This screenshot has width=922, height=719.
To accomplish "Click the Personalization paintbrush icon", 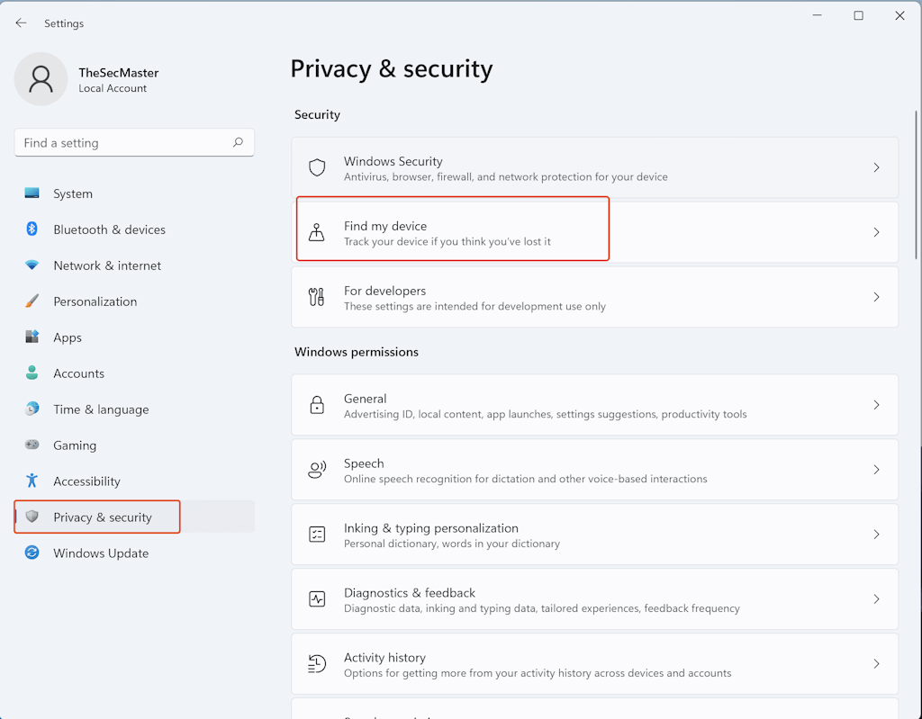I will coord(32,301).
